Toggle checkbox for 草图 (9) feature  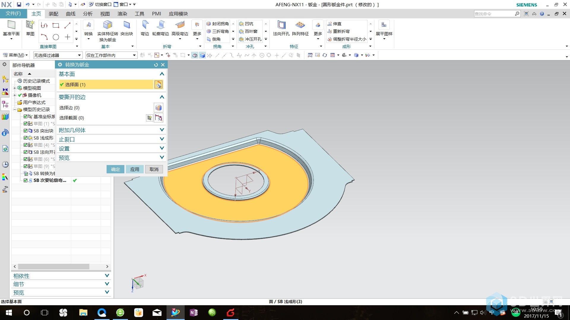pos(26,166)
